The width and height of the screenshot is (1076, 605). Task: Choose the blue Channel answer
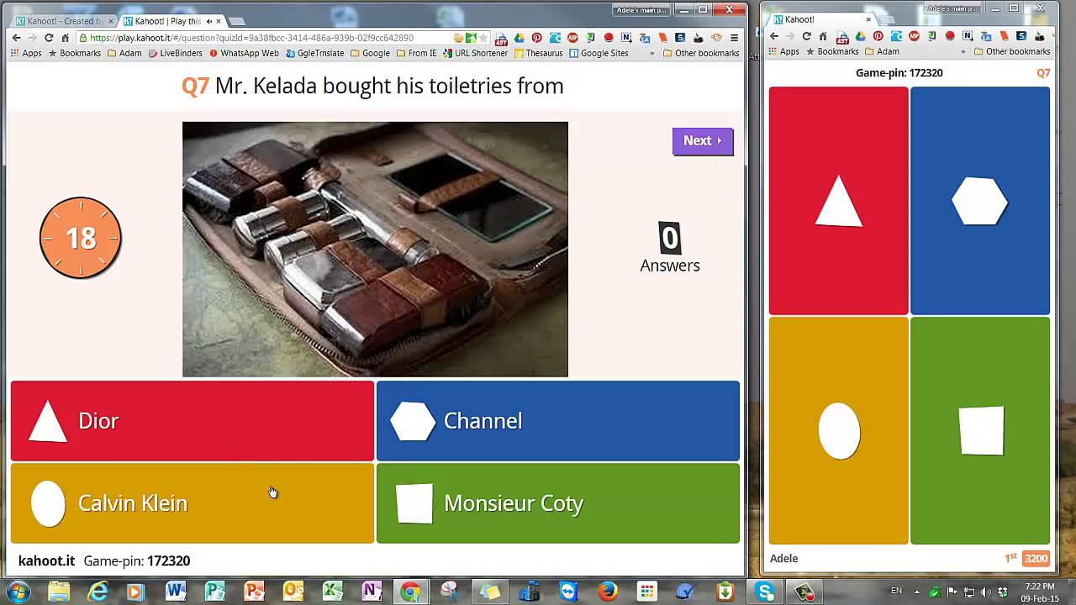click(x=558, y=421)
